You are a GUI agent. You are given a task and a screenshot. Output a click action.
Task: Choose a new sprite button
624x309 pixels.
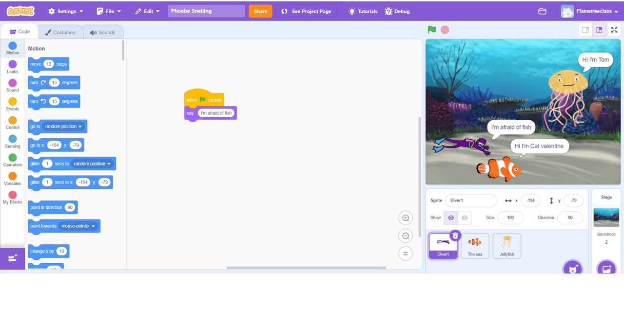click(573, 268)
